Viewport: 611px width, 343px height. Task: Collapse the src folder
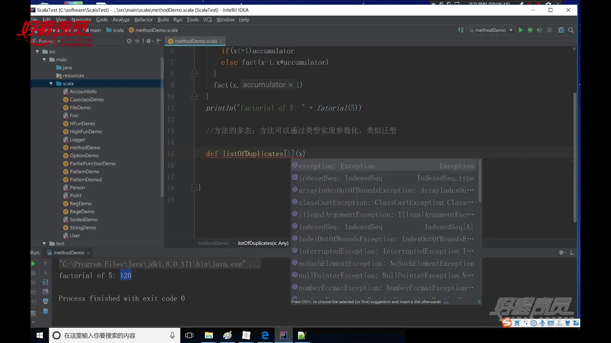pyautogui.click(x=38, y=51)
